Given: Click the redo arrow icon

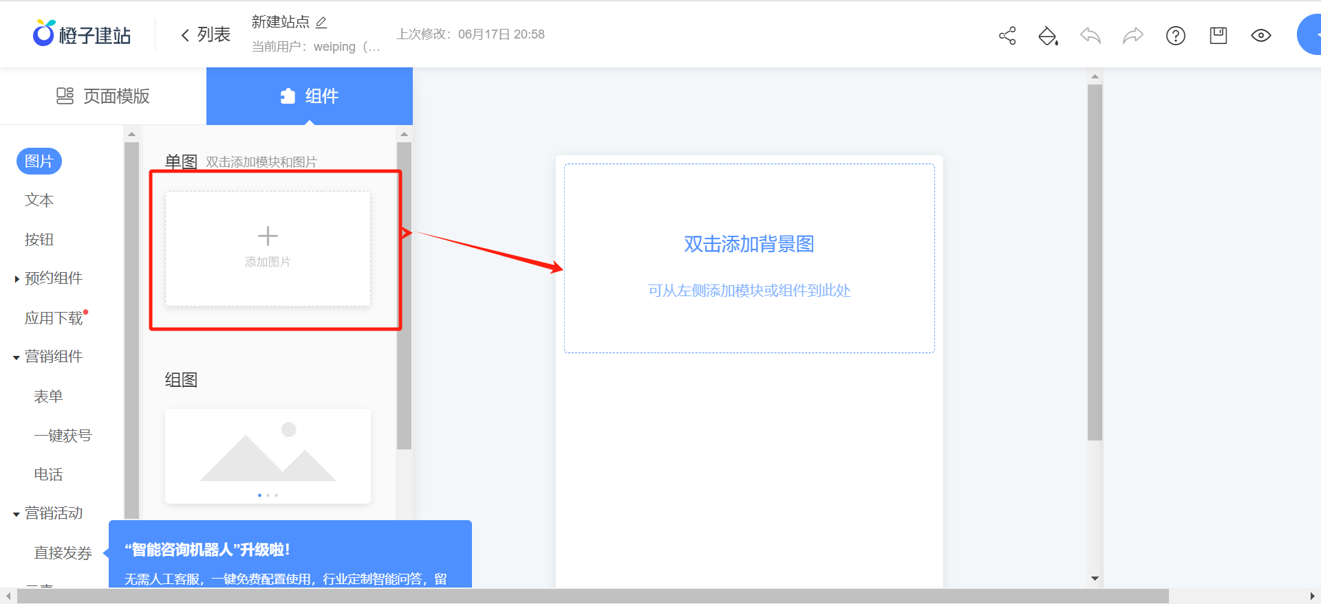Looking at the screenshot, I should coord(1132,36).
